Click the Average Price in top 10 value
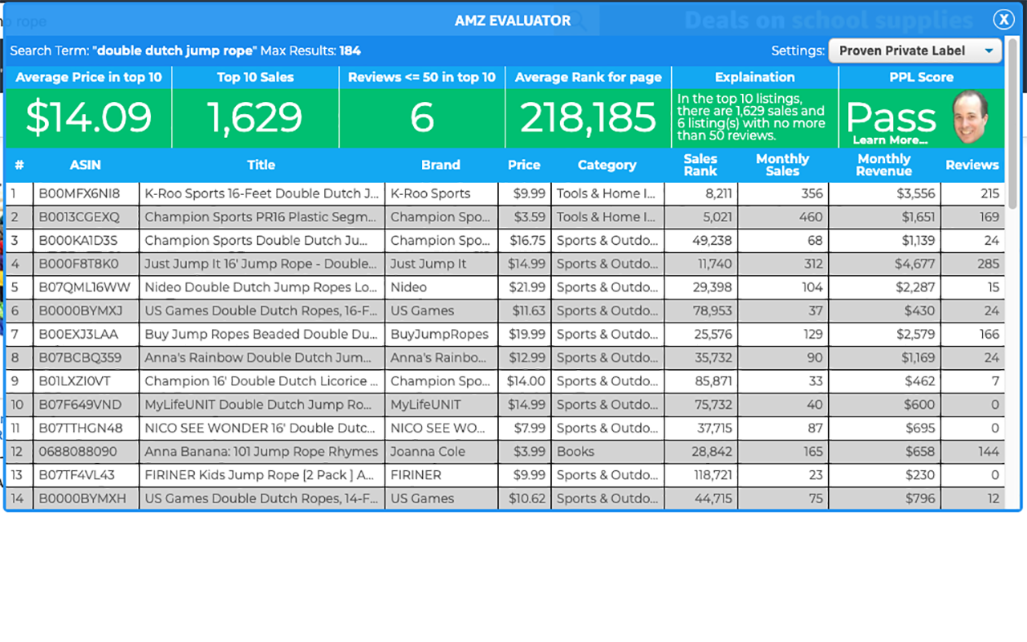The height and width of the screenshot is (642, 1027). (x=88, y=117)
